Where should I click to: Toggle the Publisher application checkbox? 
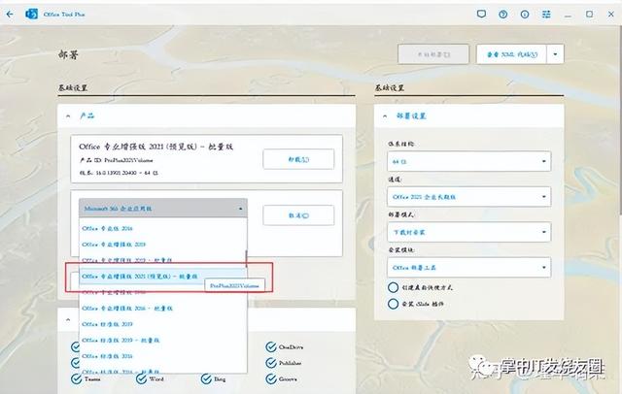click(271, 363)
